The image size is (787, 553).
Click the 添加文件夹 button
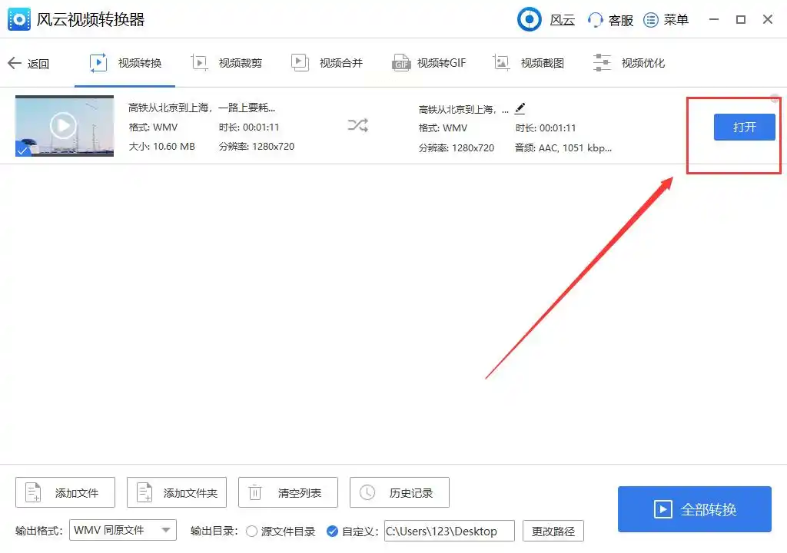coord(177,492)
